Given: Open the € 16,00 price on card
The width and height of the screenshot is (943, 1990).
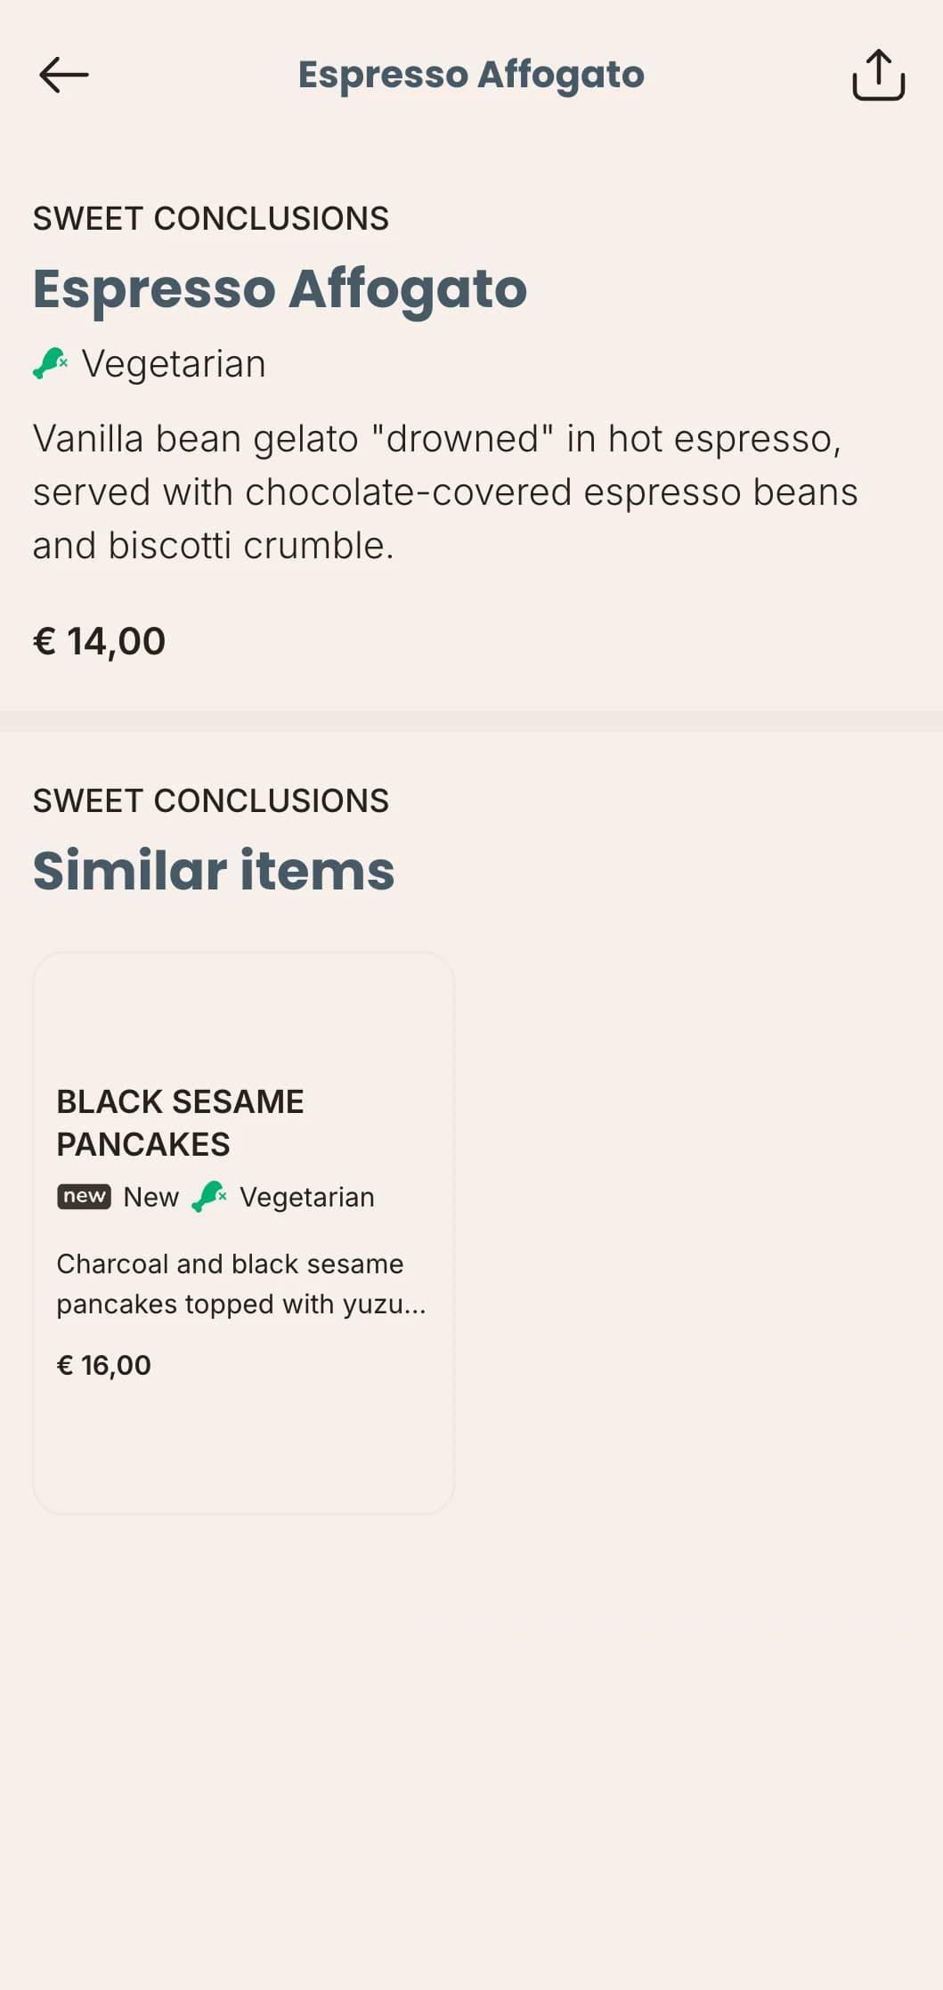Looking at the screenshot, I should click(x=104, y=1365).
